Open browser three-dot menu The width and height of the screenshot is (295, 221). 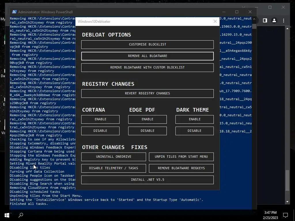tap(283, 20)
